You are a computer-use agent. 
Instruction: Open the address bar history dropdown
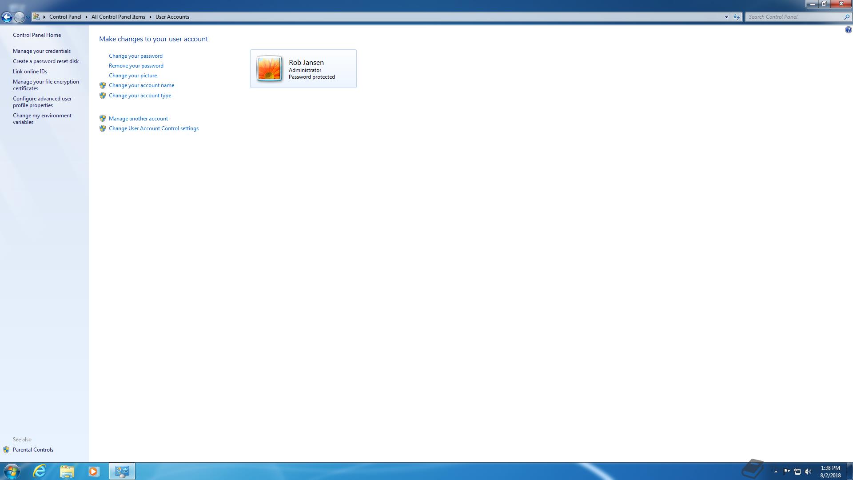tap(726, 17)
